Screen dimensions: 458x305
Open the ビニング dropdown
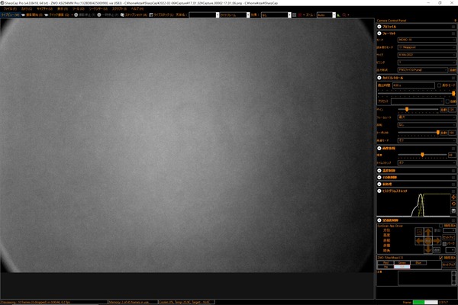coord(427,63)
